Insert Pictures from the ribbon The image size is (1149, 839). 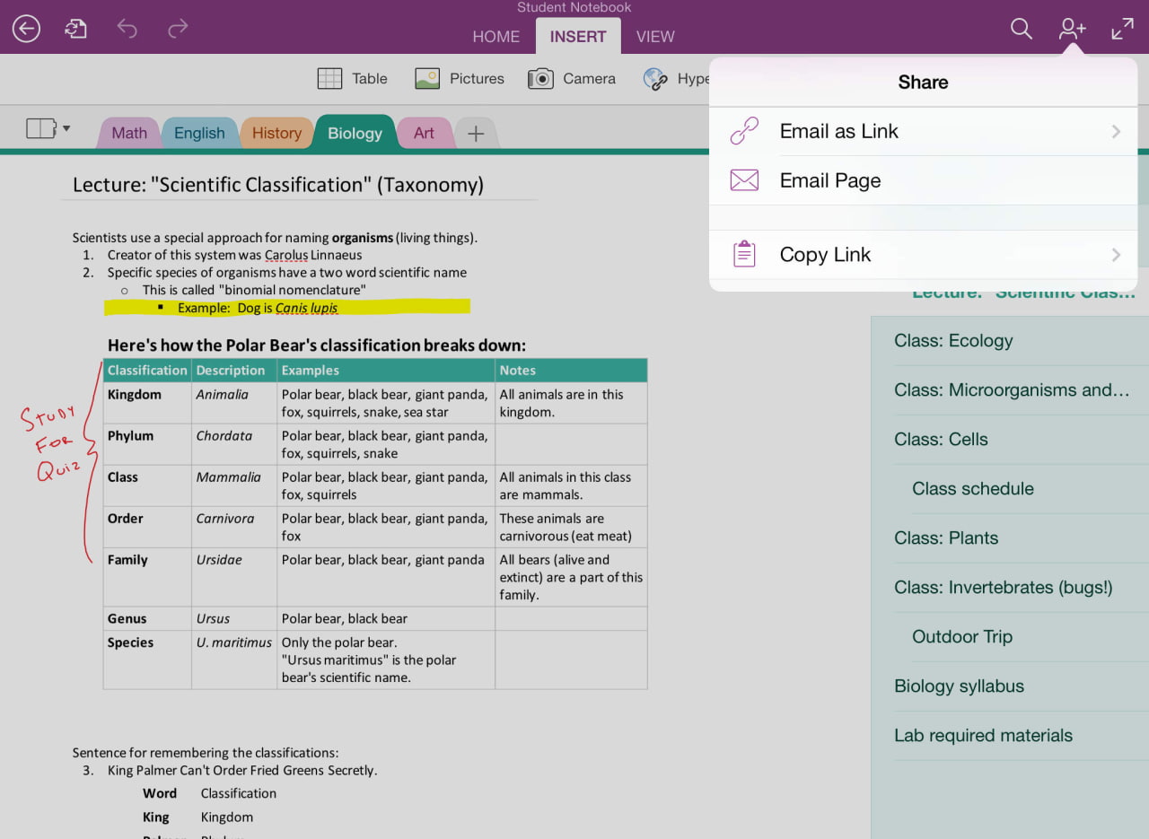tap(459, 79)
